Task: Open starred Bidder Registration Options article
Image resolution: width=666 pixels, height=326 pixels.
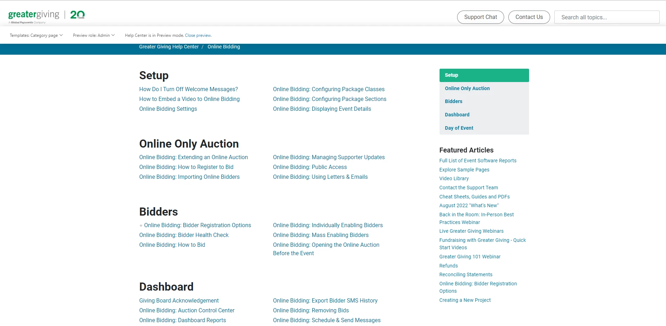Action: [197, 225]
